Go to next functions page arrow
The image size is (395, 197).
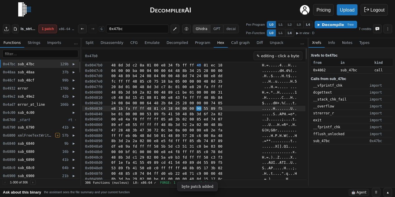(x=33, y=182)
